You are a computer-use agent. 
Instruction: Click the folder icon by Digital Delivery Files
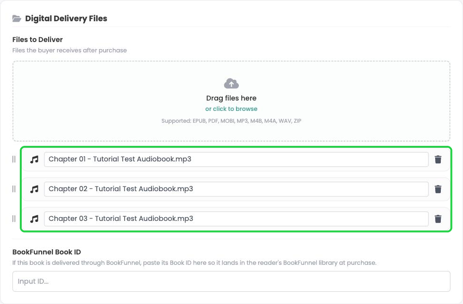tap(17, 18)
